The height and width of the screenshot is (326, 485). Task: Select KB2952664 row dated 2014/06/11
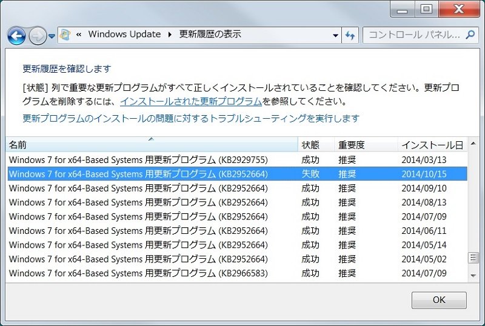pos(237,231)
